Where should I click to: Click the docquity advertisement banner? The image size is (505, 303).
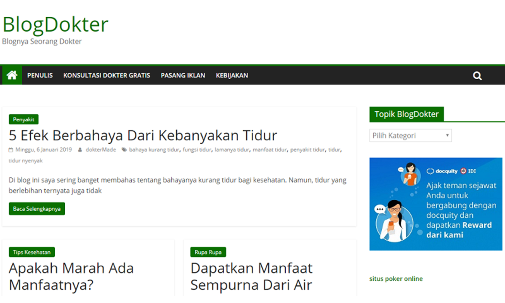click(436, 204)
